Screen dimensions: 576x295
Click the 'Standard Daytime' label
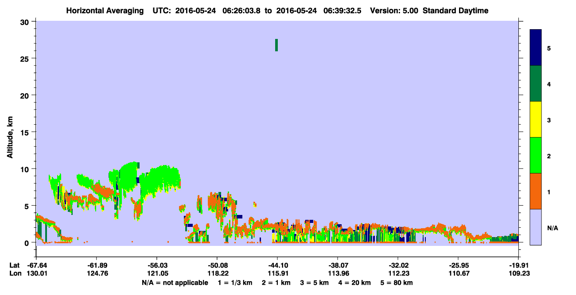[x=455, y=11]
